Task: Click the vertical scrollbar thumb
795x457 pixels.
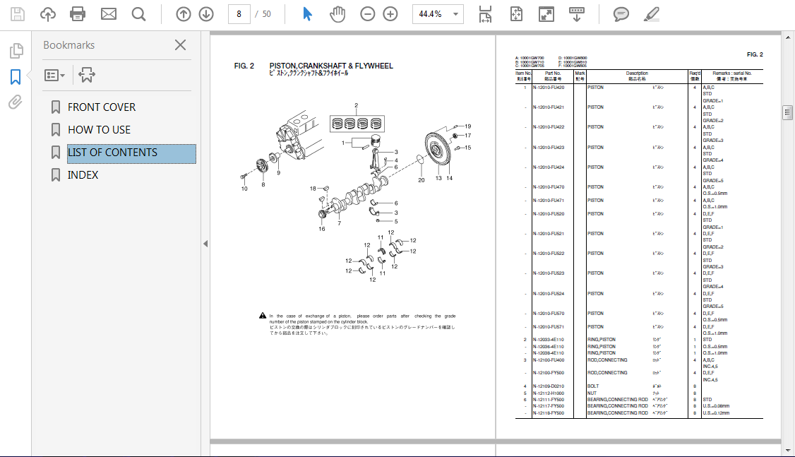Action: (787, 112)
